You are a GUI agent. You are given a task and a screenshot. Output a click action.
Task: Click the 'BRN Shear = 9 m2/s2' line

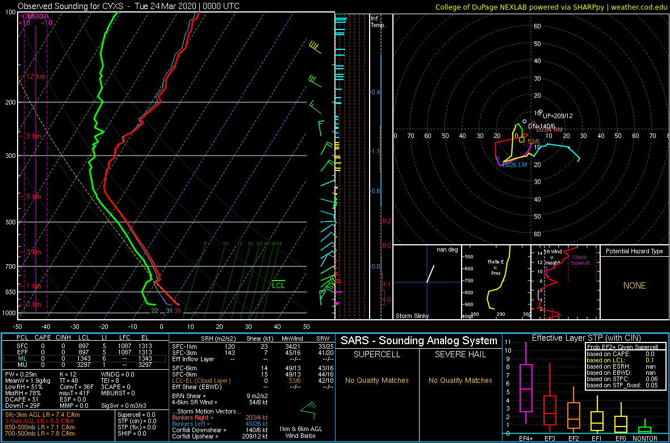220,395
